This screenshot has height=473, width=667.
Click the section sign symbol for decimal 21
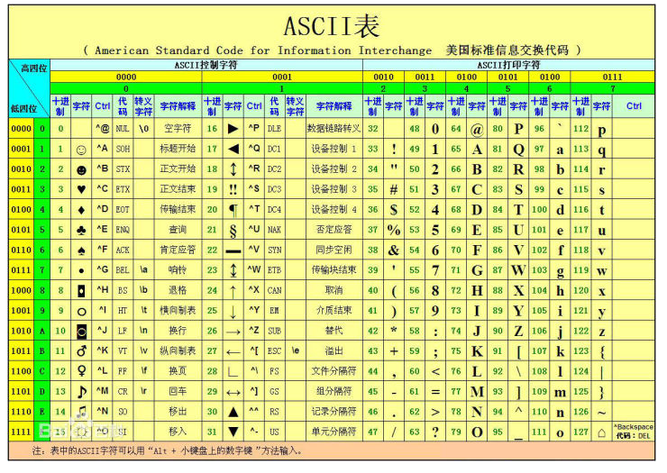233,231
